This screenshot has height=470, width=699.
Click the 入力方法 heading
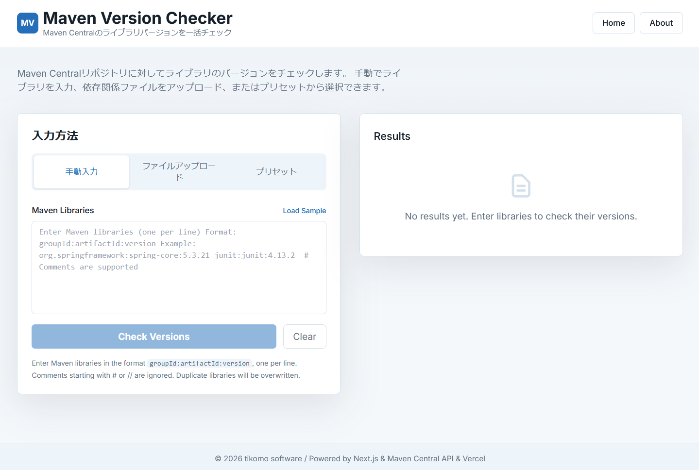[55, 135]
